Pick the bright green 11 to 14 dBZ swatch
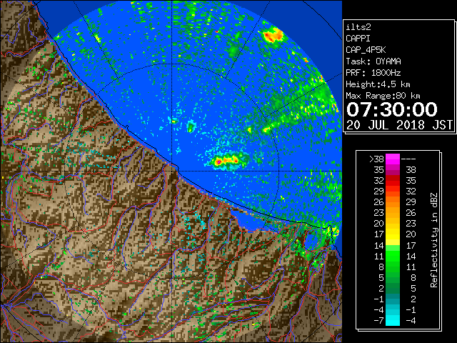457x343 pixels. [x=393, y=256]
